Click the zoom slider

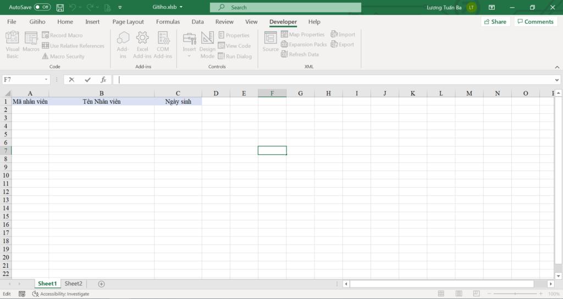pos(515,294)
